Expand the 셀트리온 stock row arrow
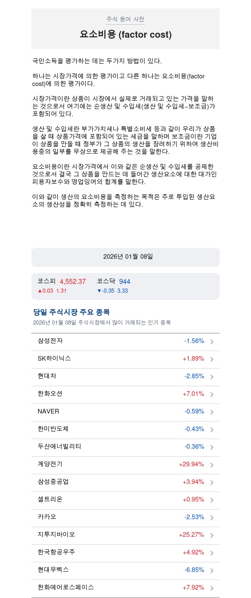The image size is (251, 598). click(x=212, y=500)
